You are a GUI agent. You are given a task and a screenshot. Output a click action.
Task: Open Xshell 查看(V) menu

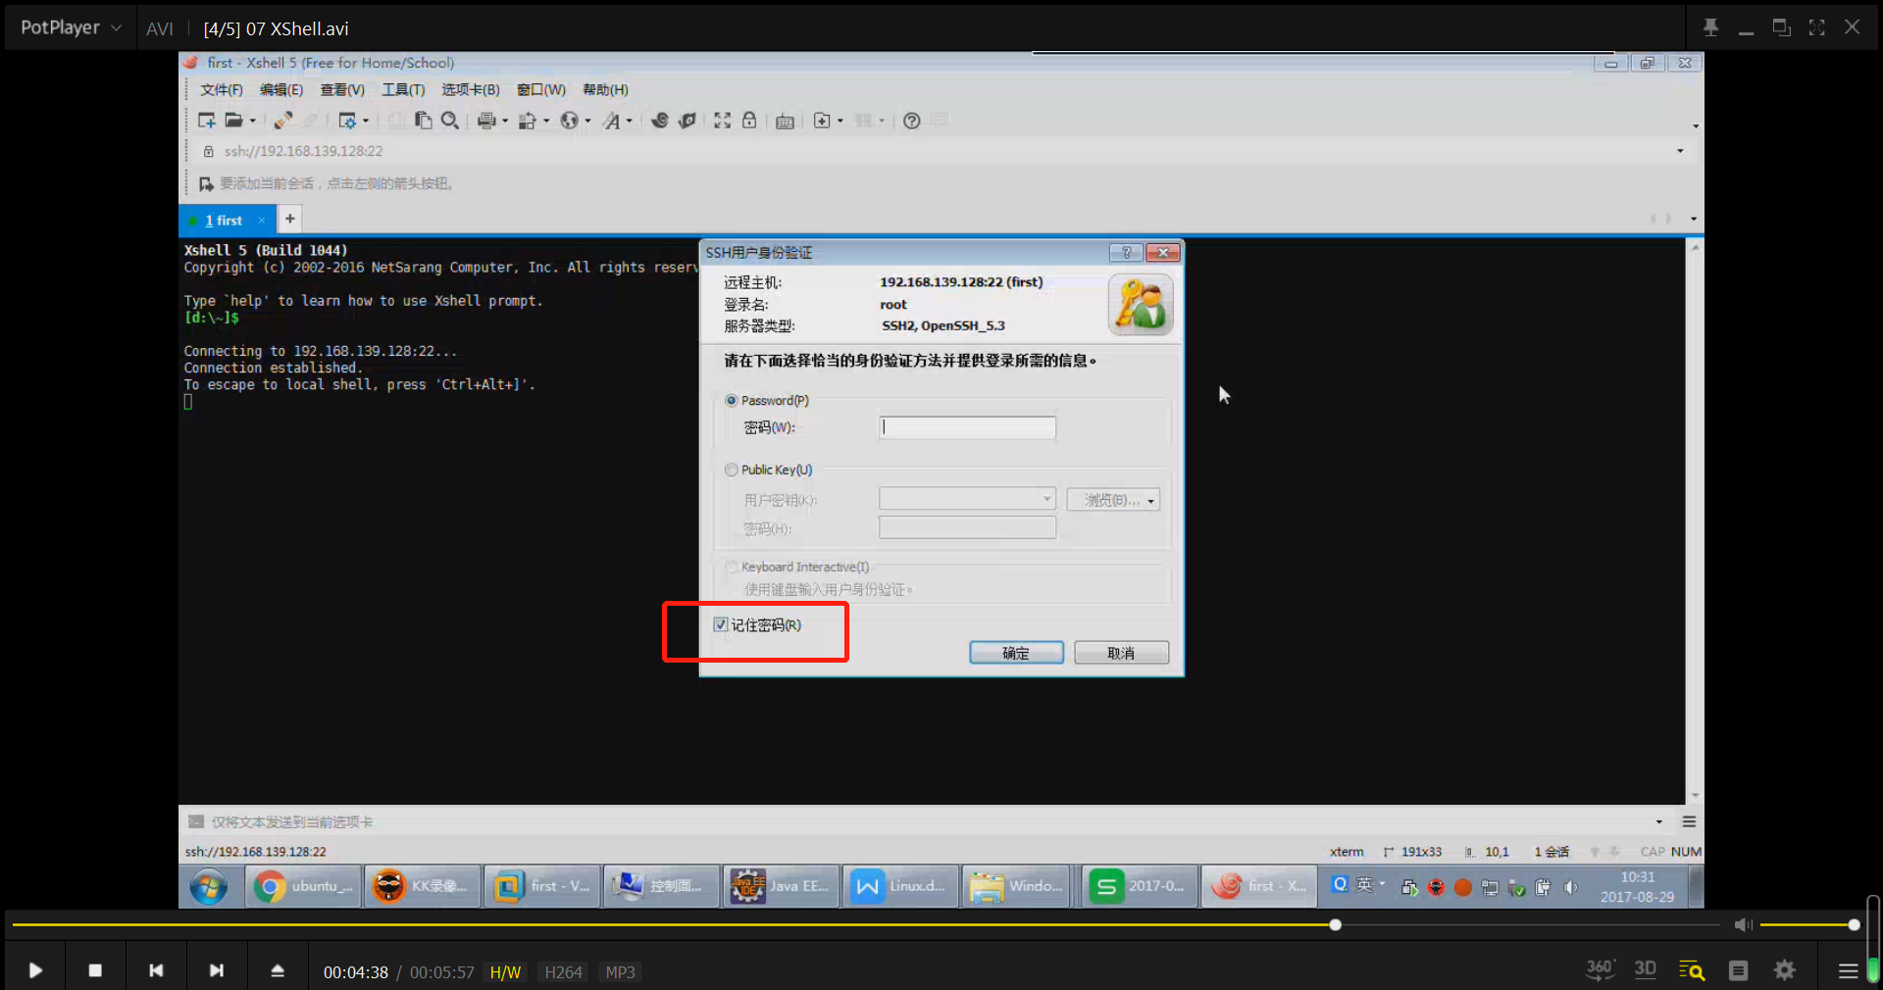click(342, 89)
